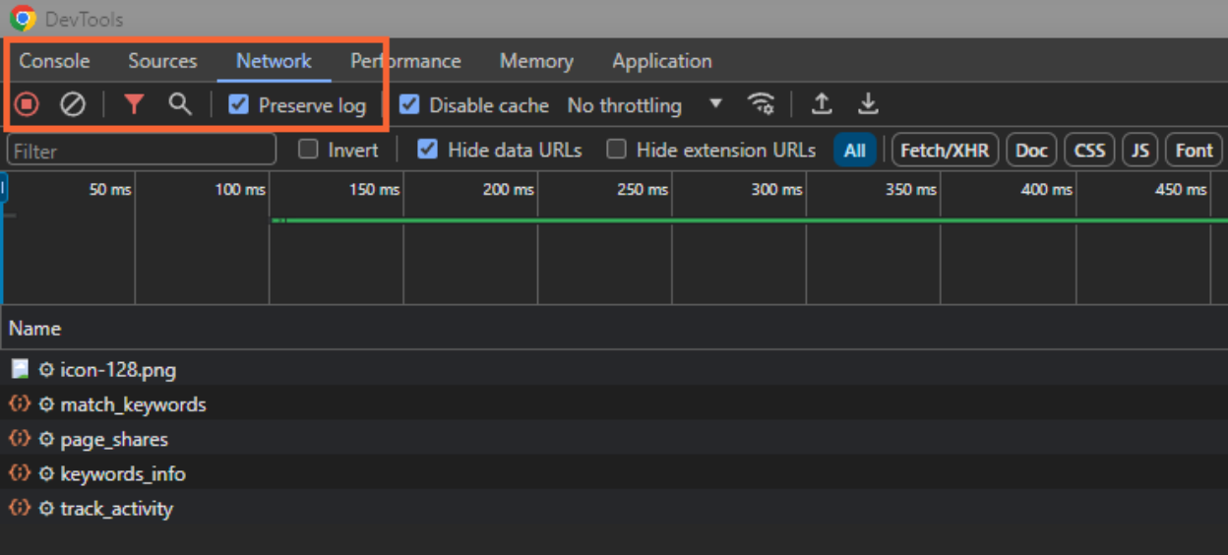Click the green bar in overview timeline

click(748, 220)
